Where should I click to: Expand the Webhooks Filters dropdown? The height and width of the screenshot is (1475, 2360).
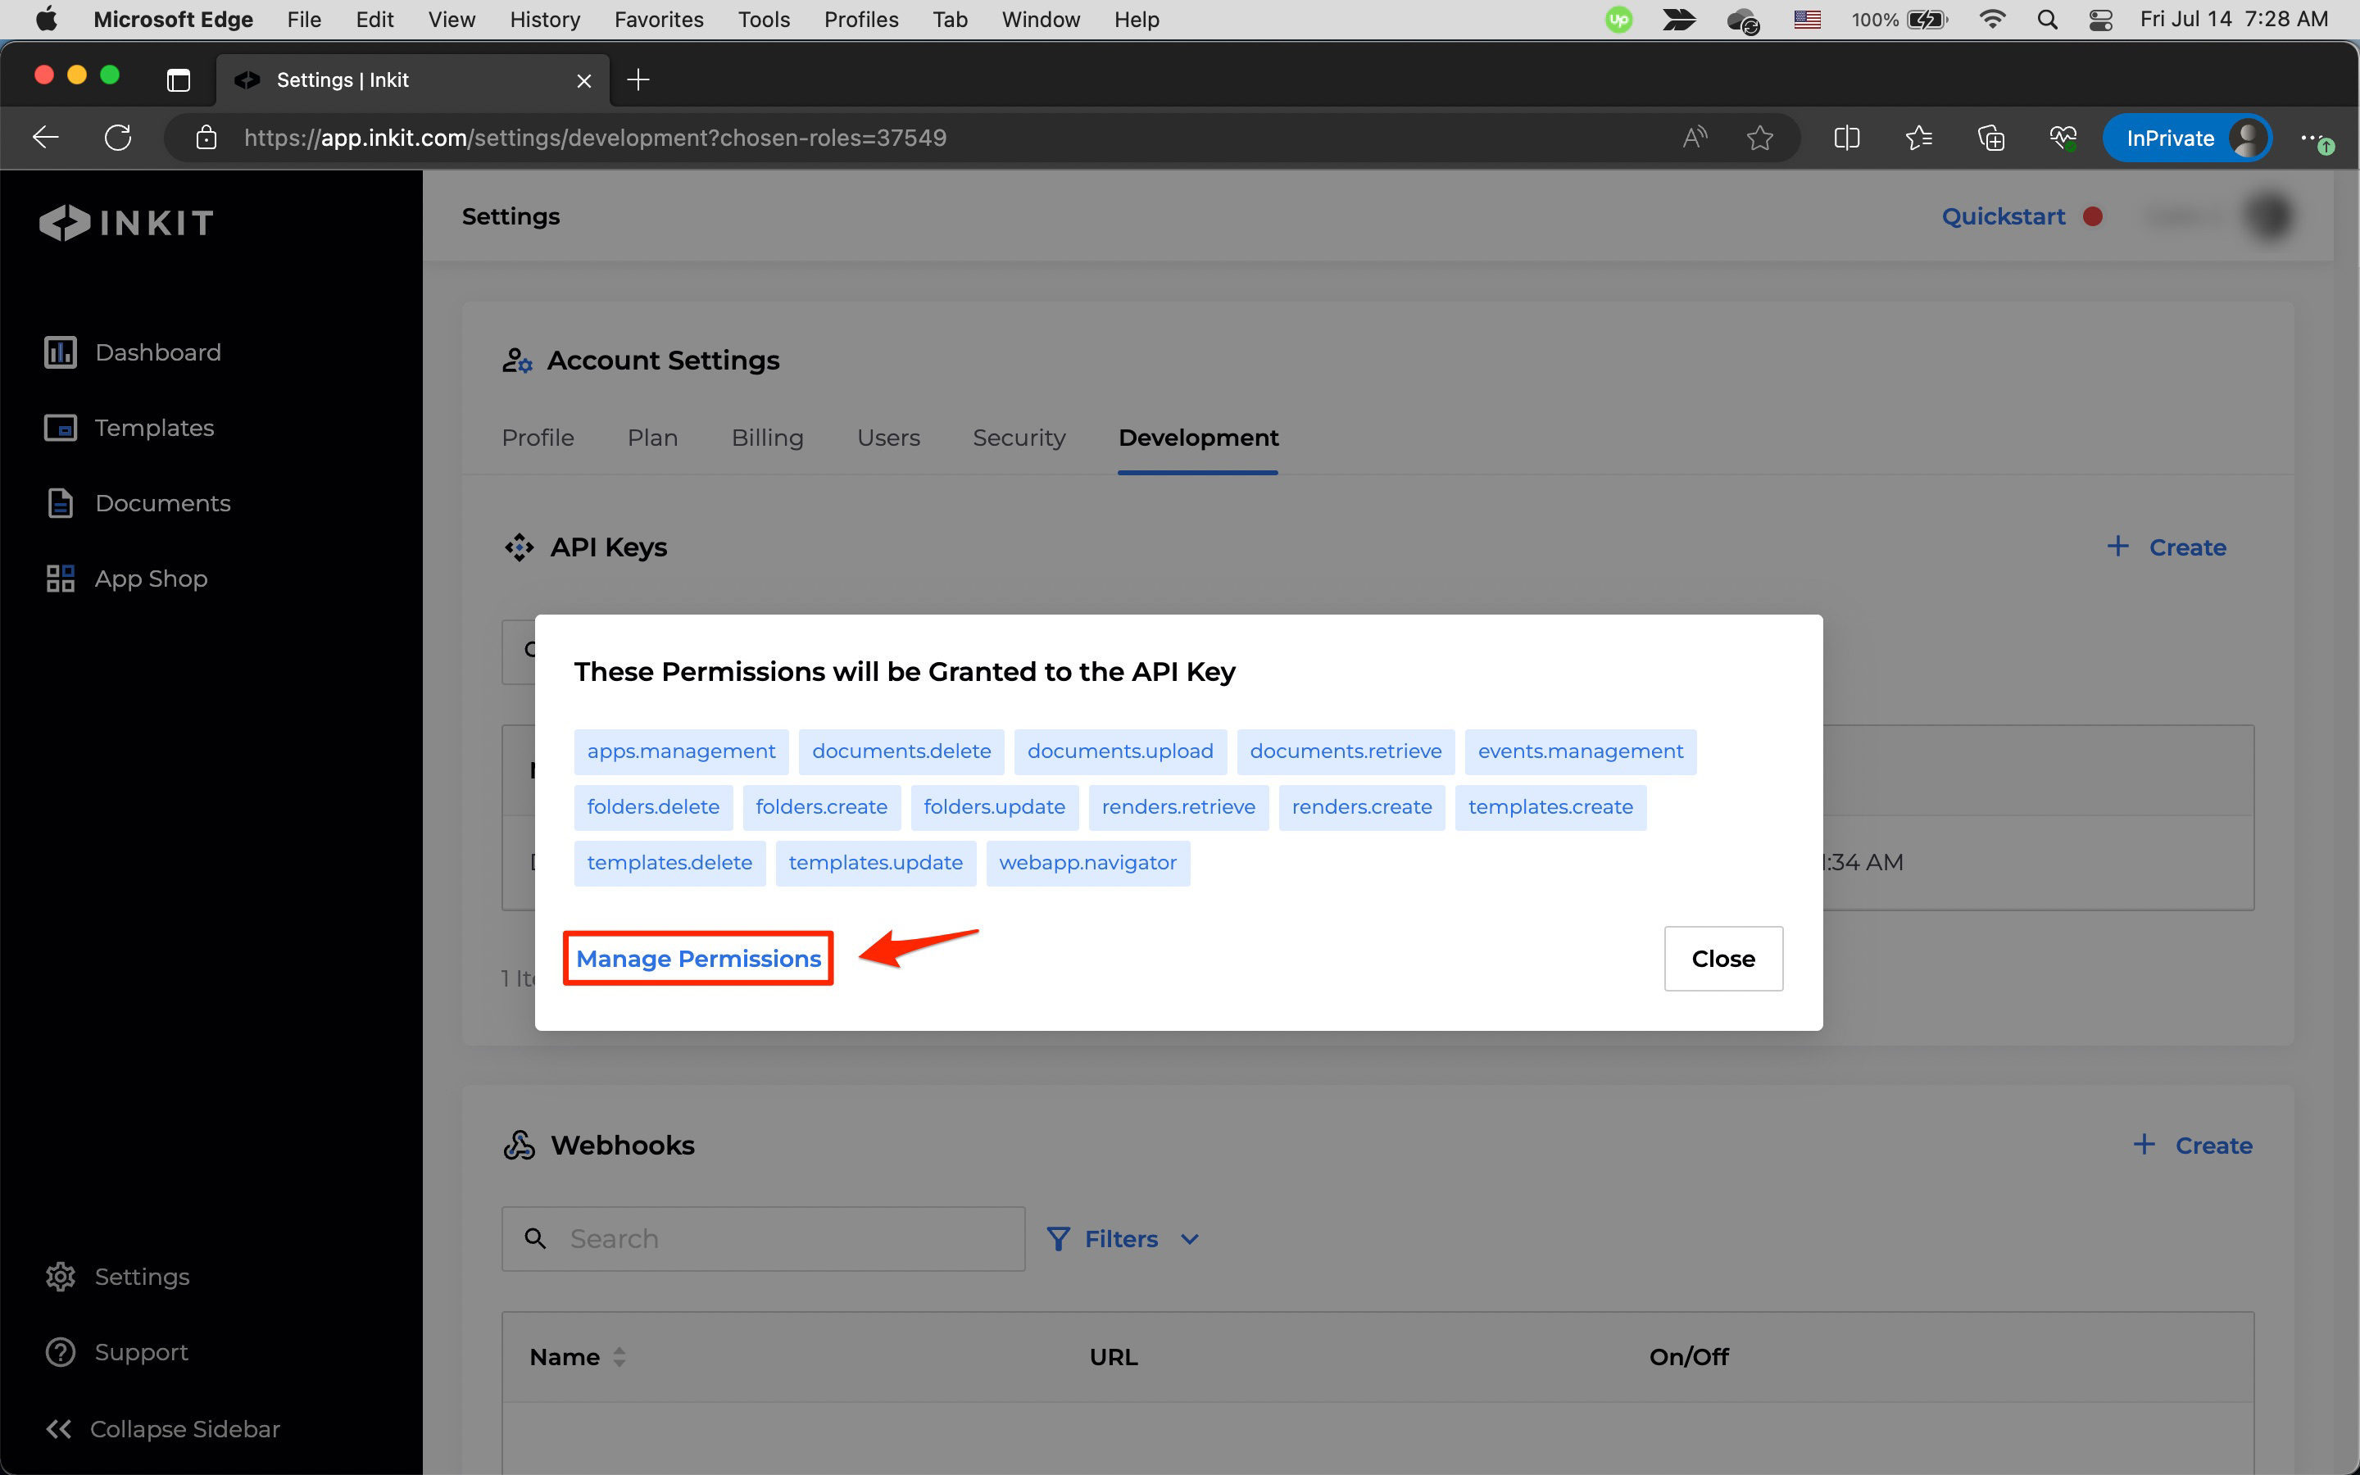[x=1123, y=1239]
